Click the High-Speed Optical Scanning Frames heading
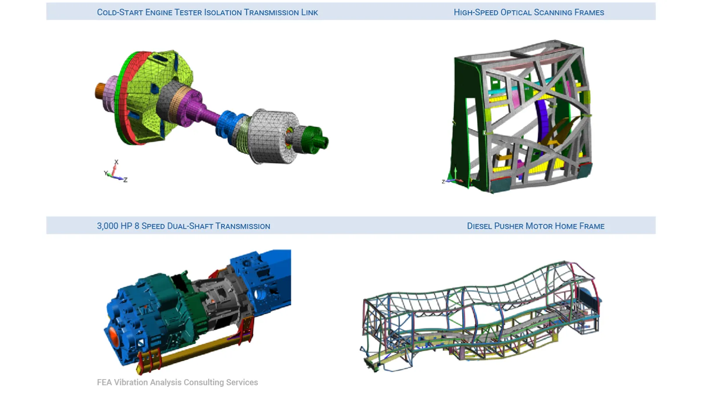 click(x=529, y=12)
